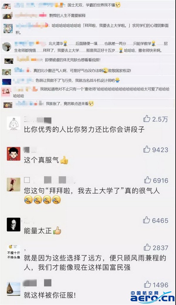Image resolution: width=176 pixels, height=305 pixels.
Task: Open sketch-figure avatar of top-liked commenter
Action: [x=13, y=123]
